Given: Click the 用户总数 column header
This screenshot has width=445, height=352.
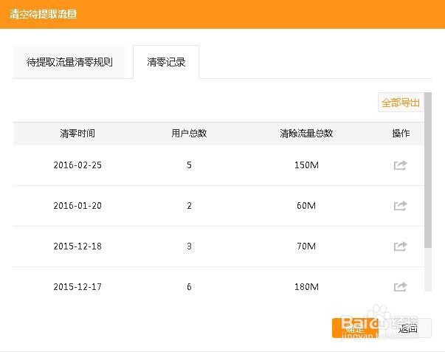Looking at the screenshot, I should click(x=189, y=133).
